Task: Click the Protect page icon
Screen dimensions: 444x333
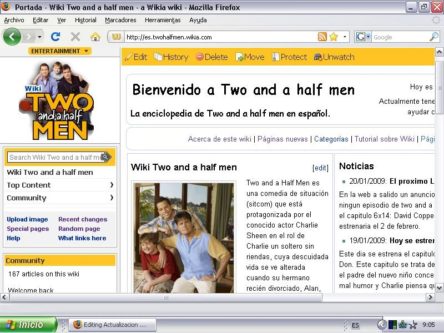Action: click(x=275, y=57)
